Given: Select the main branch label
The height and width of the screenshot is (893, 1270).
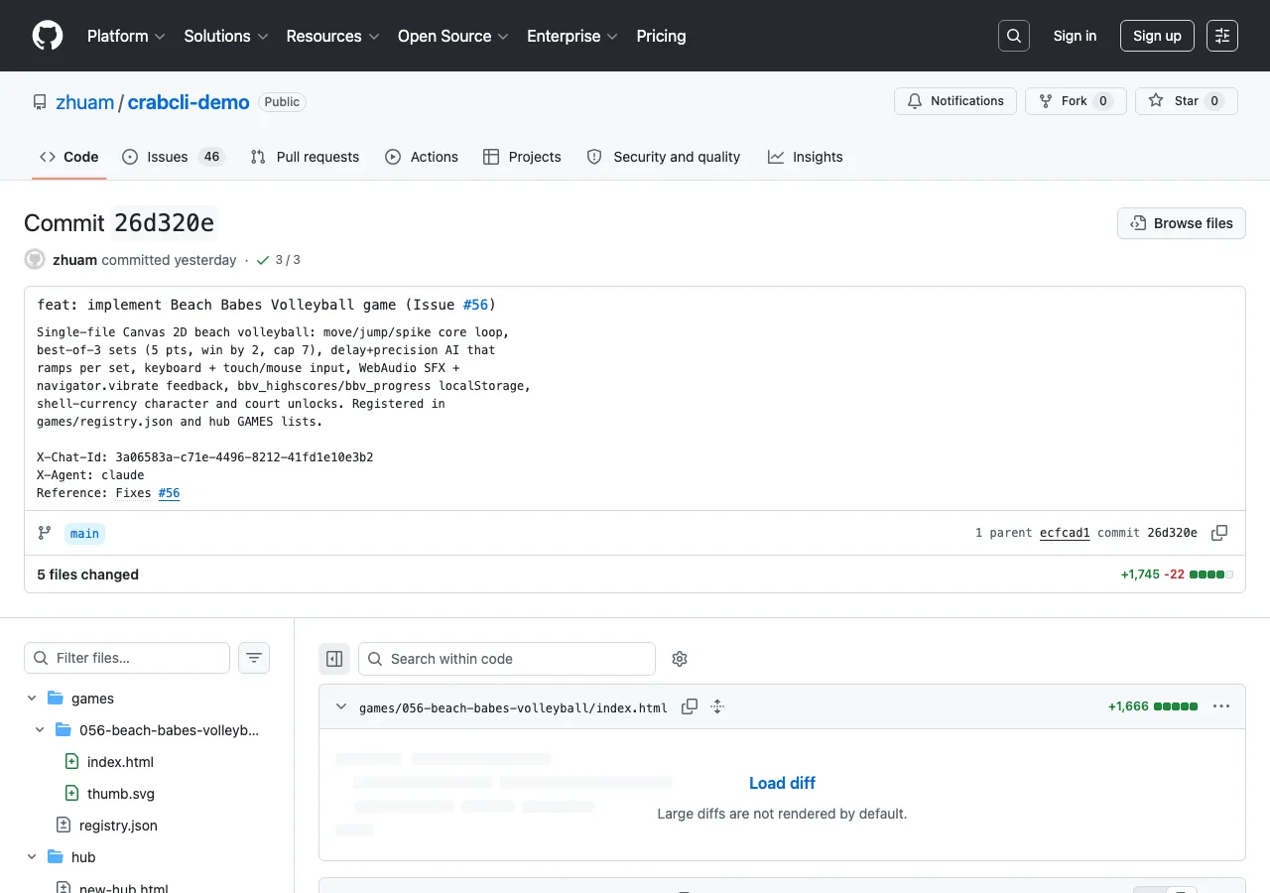Looking at the screenshot, I should [84, 534].
